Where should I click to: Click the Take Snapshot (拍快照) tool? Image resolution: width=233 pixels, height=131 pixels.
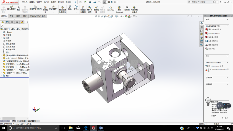[127, 8]
